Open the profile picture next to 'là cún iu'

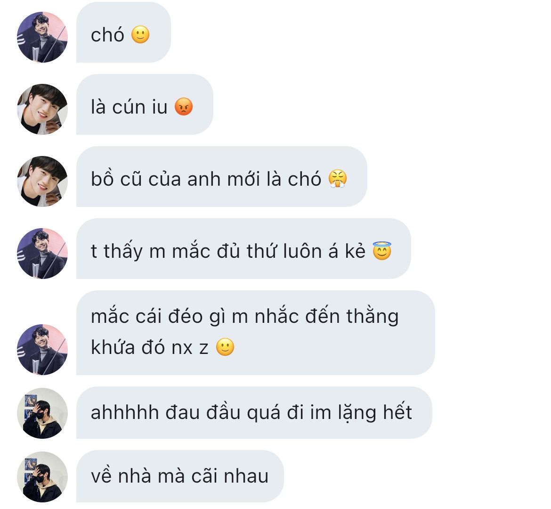[x=42, y=109]
